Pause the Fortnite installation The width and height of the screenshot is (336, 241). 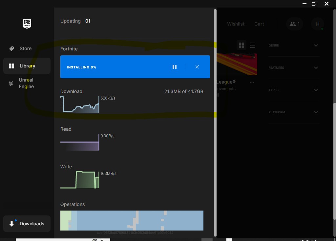pos(175,67)
